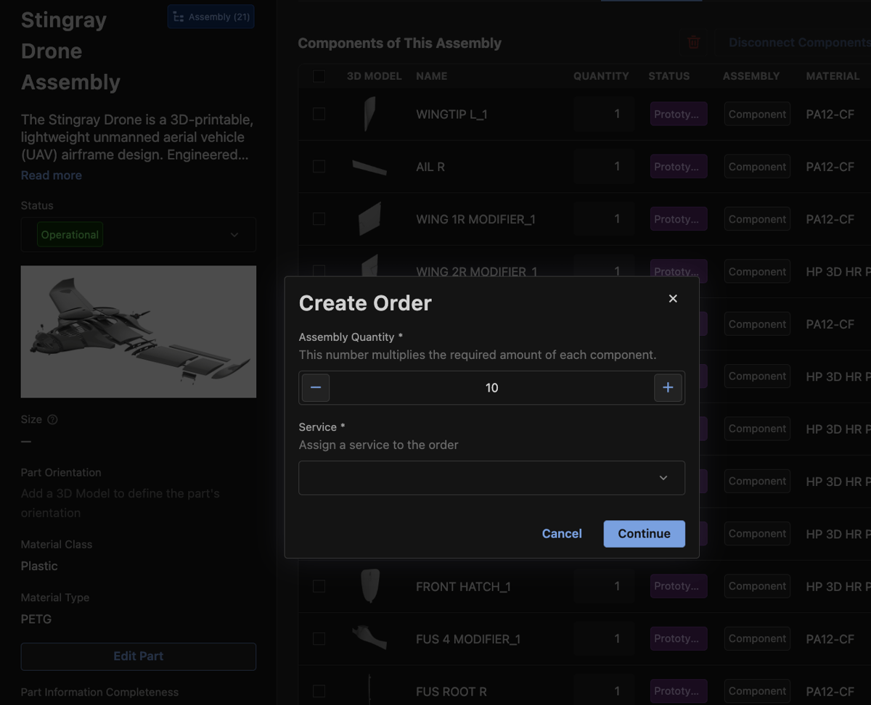Screen dimensions: 871x705
Task: Open the FUS 4 MODIFIER_1 3D model thumbnail
Action: 369,638
